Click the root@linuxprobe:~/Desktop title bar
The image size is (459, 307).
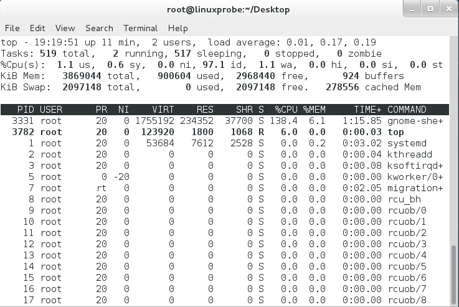229,9
